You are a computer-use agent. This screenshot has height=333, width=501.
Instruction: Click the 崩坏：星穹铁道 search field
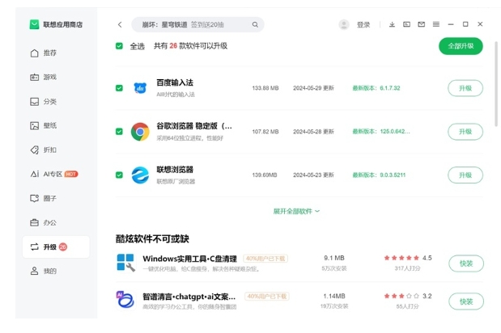197,24
